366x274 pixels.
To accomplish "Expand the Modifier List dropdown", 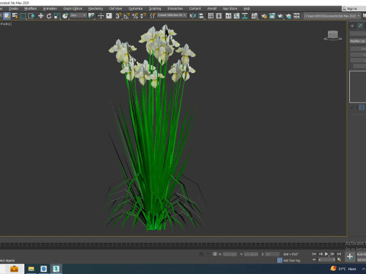I will [x=358, y=41].
